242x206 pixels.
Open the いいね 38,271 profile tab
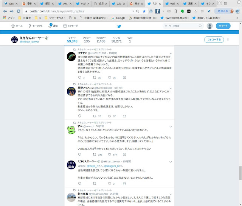116,40
